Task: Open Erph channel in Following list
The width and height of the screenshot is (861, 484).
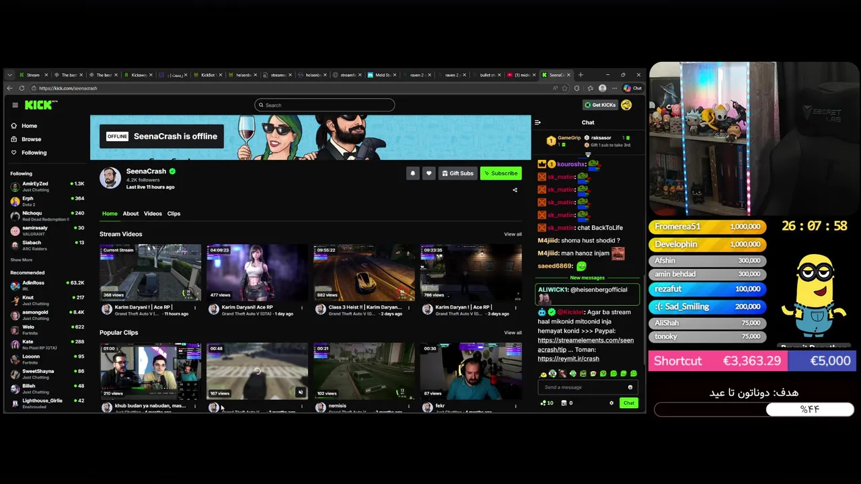Action: pyautogui.click(x=47, y=201)
